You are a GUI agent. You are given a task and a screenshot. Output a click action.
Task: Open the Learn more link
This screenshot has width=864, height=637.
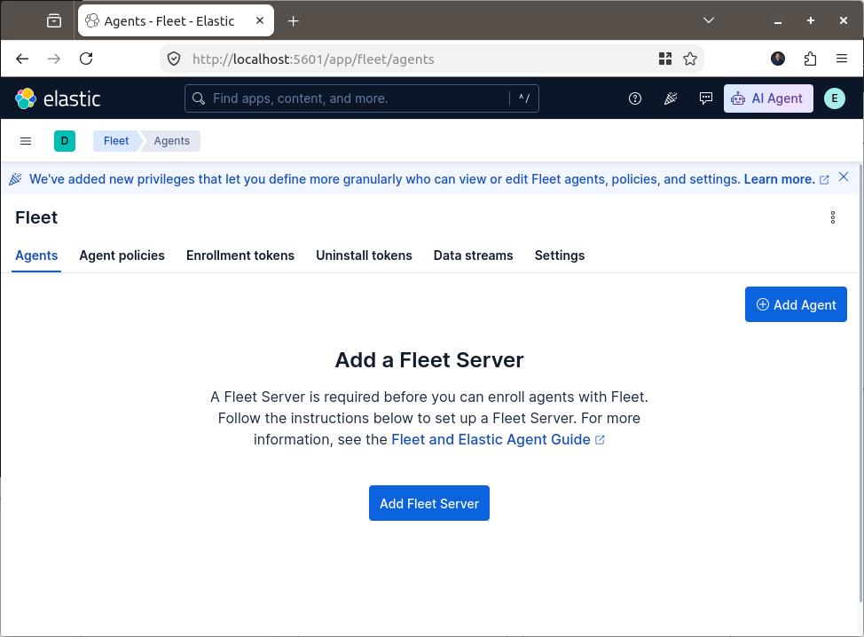tap(786, 179)
